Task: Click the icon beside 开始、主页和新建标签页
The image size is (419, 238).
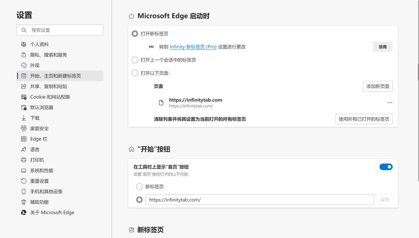Action: pos(24,76)
